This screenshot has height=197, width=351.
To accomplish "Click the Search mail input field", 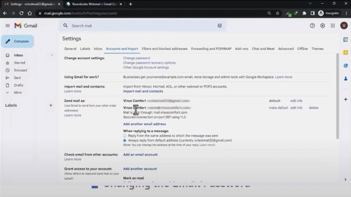I will point(142,26).
